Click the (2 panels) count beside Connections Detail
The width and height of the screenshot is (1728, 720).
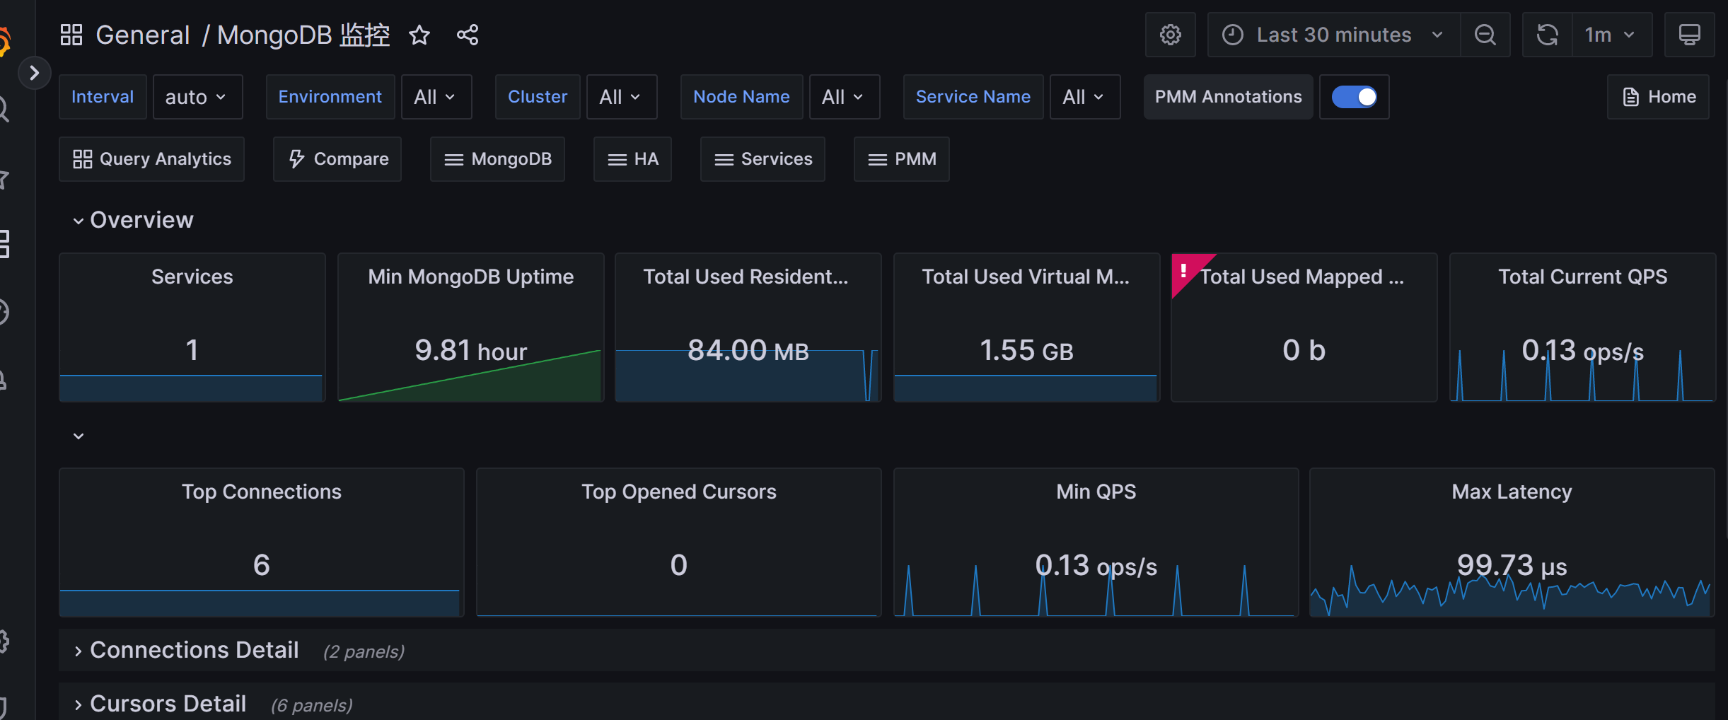[364, 651]
